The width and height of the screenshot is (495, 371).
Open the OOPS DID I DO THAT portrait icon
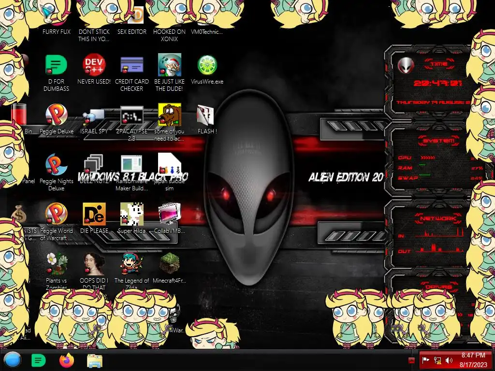[94, 264]
